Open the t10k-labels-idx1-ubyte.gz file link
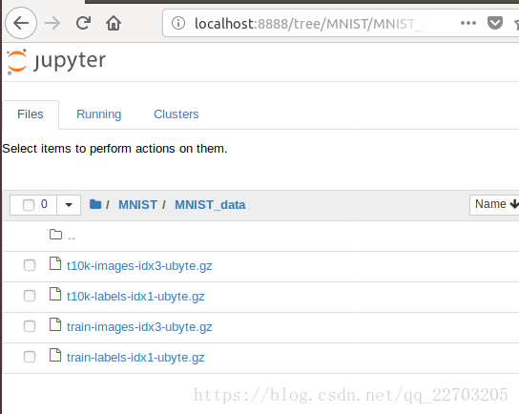Screen dimensions: 519x414 135,297
